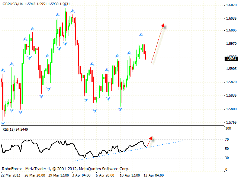This screenshot has height=178, width=238.
Task: Click the RSI 30 level label
Action: 226,158
